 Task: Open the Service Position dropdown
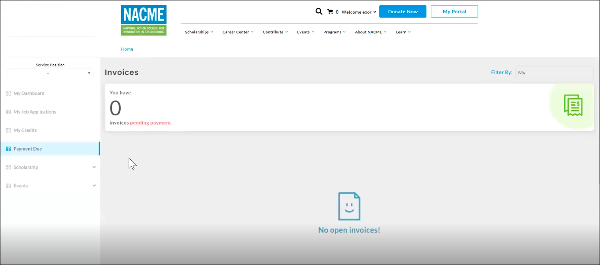pyautogui.click(x=50, y=73)
